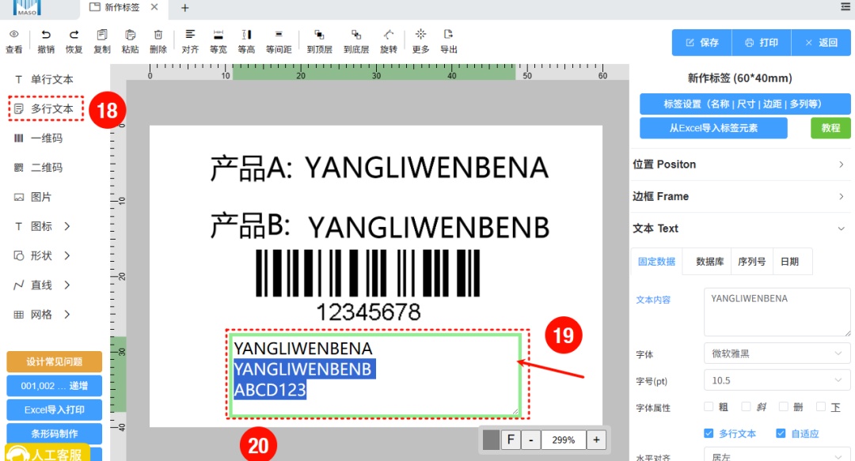Image resolution: width=855 pixels, height=461 pixels.
Task: Click the 打印 print button
Action: [762, 43]
